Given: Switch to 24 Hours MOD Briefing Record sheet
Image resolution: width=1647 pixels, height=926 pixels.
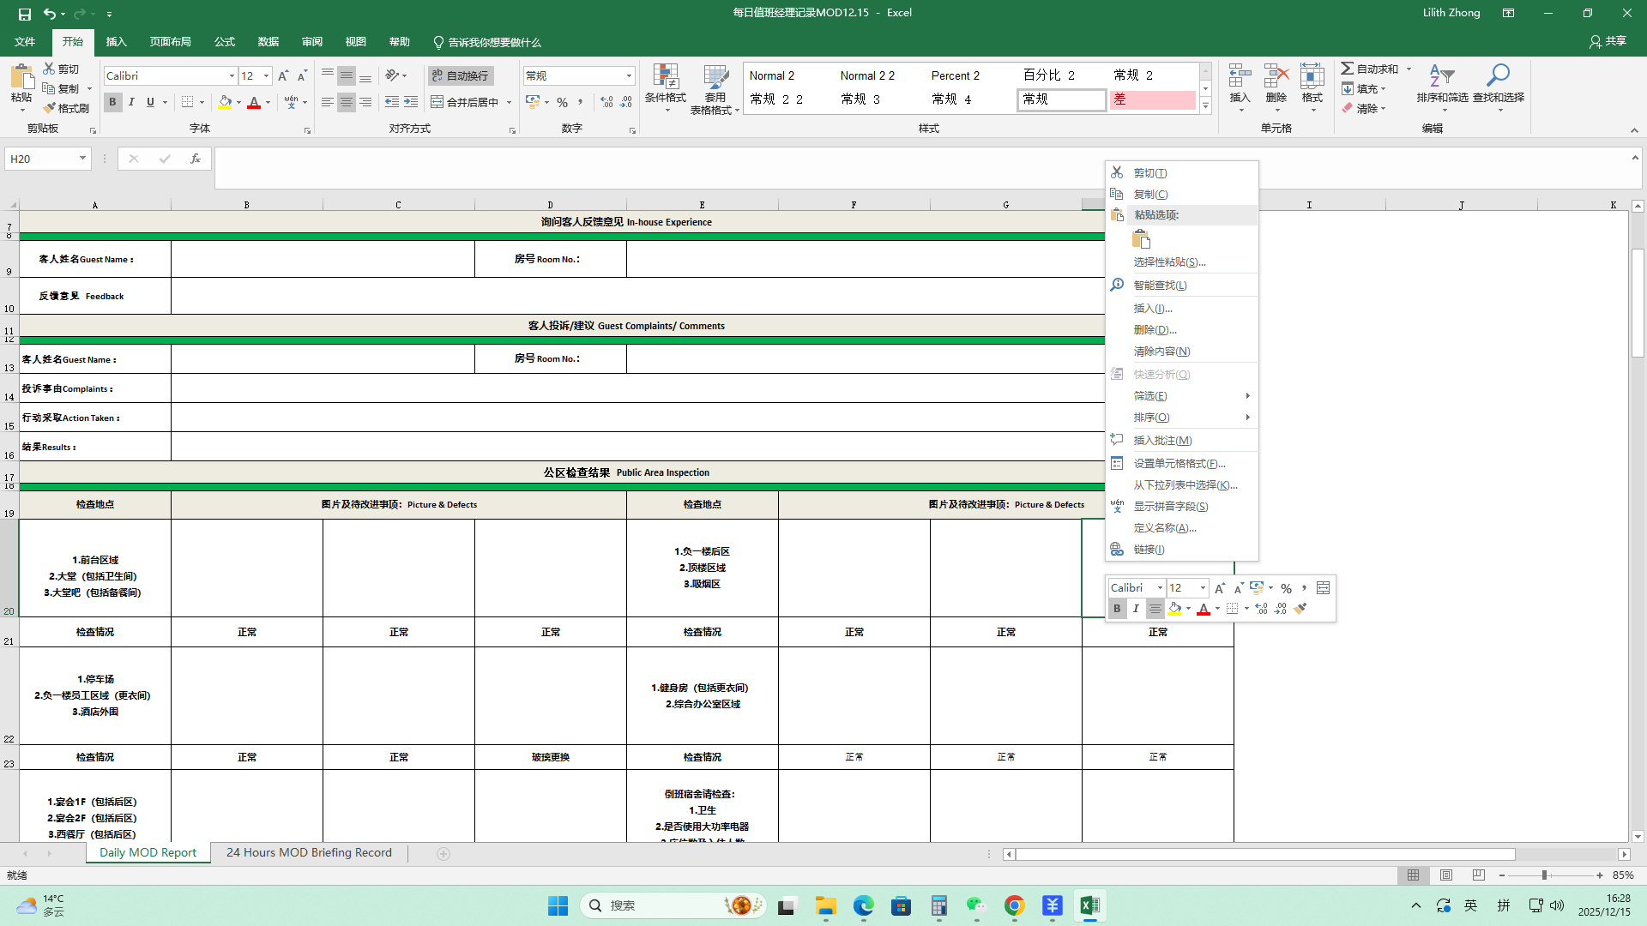Looking at the screenshot, I should [309, 853].
